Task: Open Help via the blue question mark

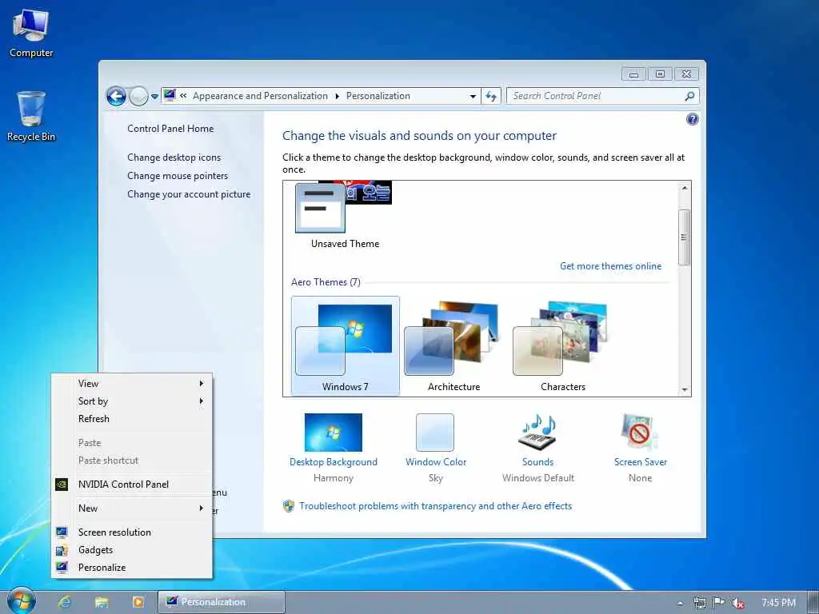Action: pyautogui.click(x=692, y=120)
